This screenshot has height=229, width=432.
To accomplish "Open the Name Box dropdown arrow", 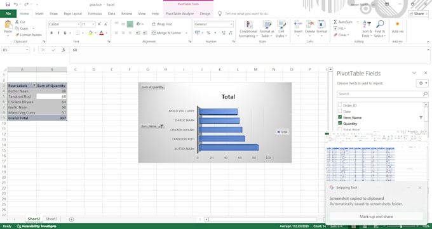I will (27, 50).
